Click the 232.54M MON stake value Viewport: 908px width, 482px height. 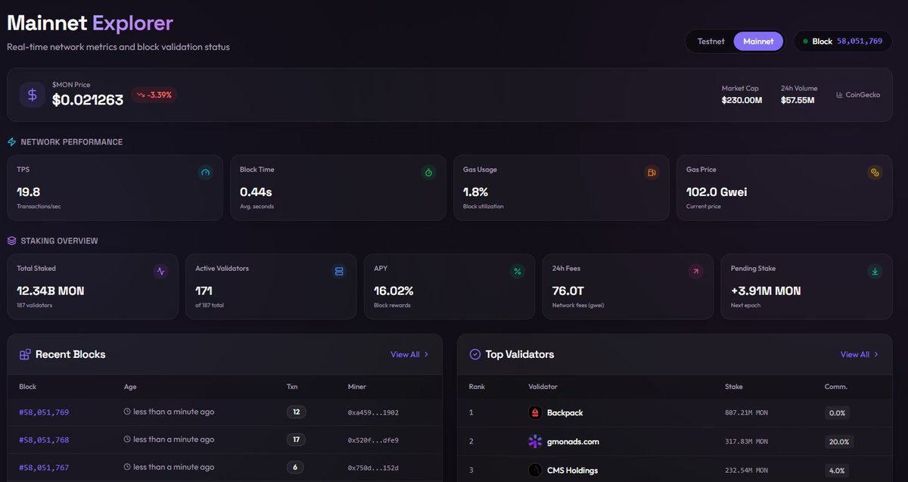tap(746, 470)
